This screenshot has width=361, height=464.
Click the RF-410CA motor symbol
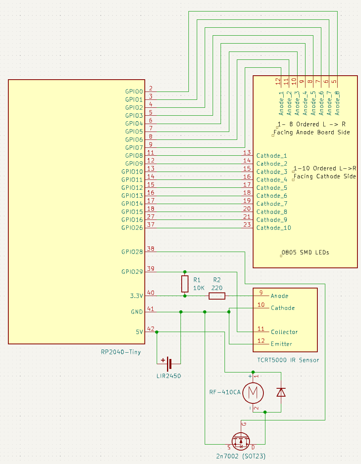[253, 393]
